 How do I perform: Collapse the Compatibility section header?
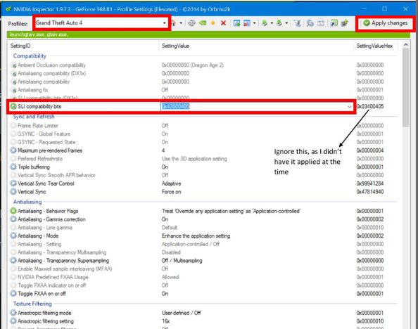(x=30, y=56)
